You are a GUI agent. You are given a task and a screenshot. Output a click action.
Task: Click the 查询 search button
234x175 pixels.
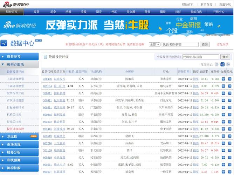click(x=205, y=44)
